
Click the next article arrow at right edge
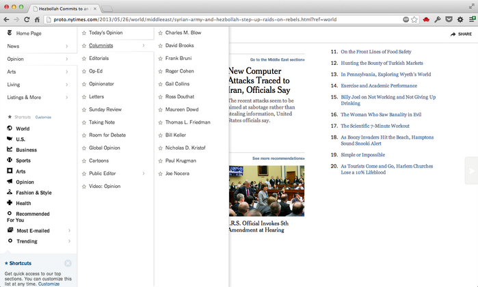point(472,171)
